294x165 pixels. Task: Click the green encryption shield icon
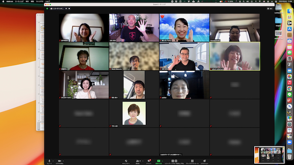pyautogui.click(x=47, y=9)
